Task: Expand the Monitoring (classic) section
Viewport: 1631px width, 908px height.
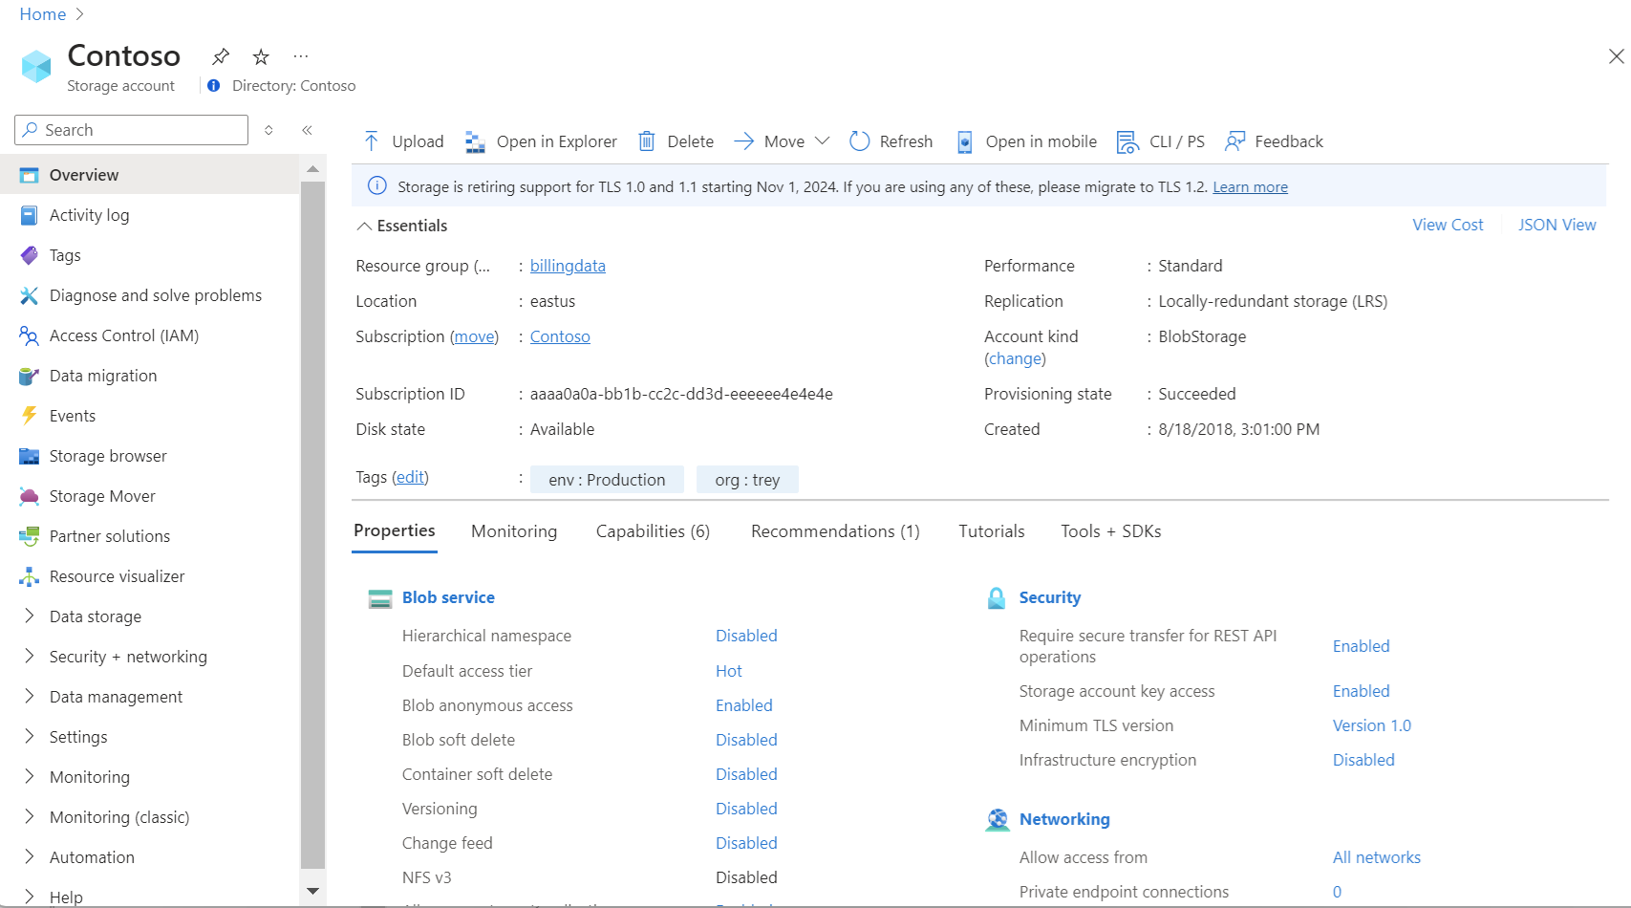Action: 29,816
